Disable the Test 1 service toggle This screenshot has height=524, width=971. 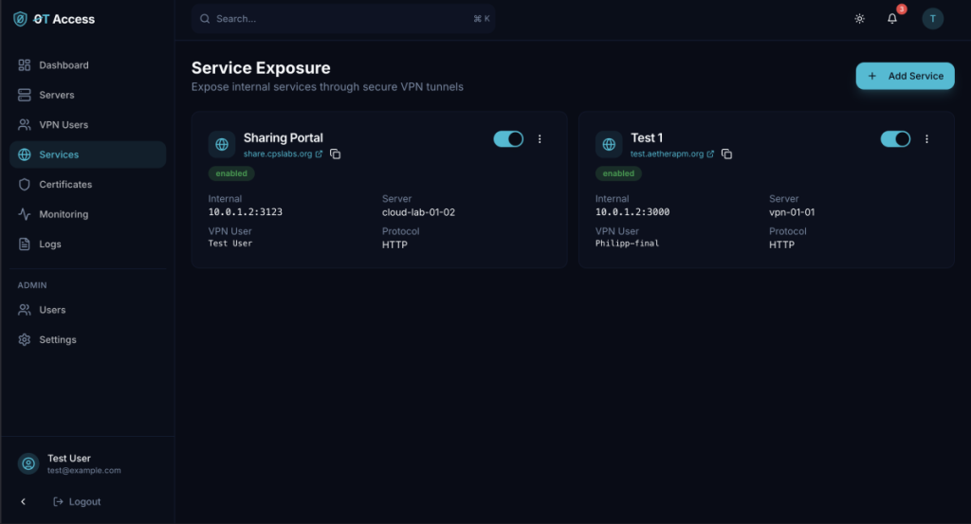click(x=895, y=139)
